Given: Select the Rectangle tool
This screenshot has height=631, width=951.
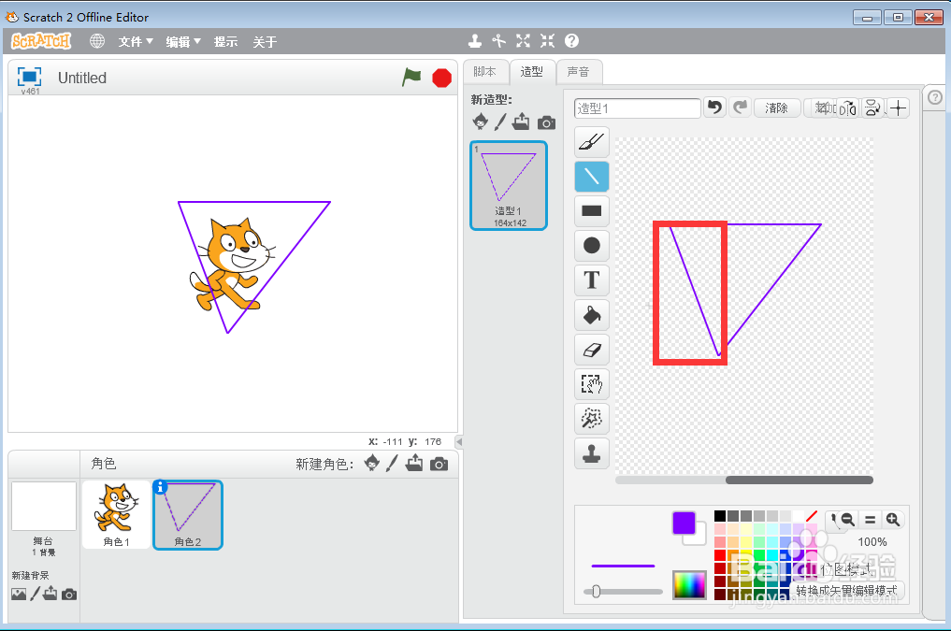Looking at the screenshot, I should point(591,211).
